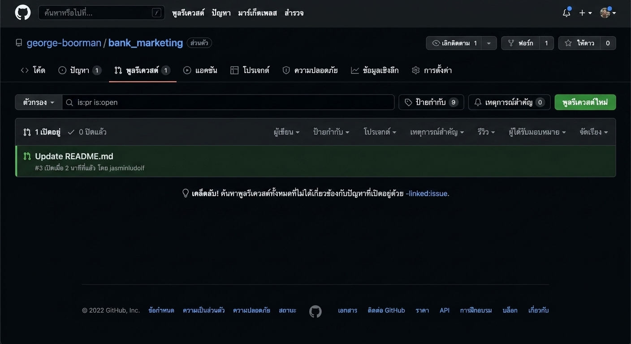Expand the โปรเจกต์ filter in list header
The height and width of the screenshot is (344, 631).
380,132
